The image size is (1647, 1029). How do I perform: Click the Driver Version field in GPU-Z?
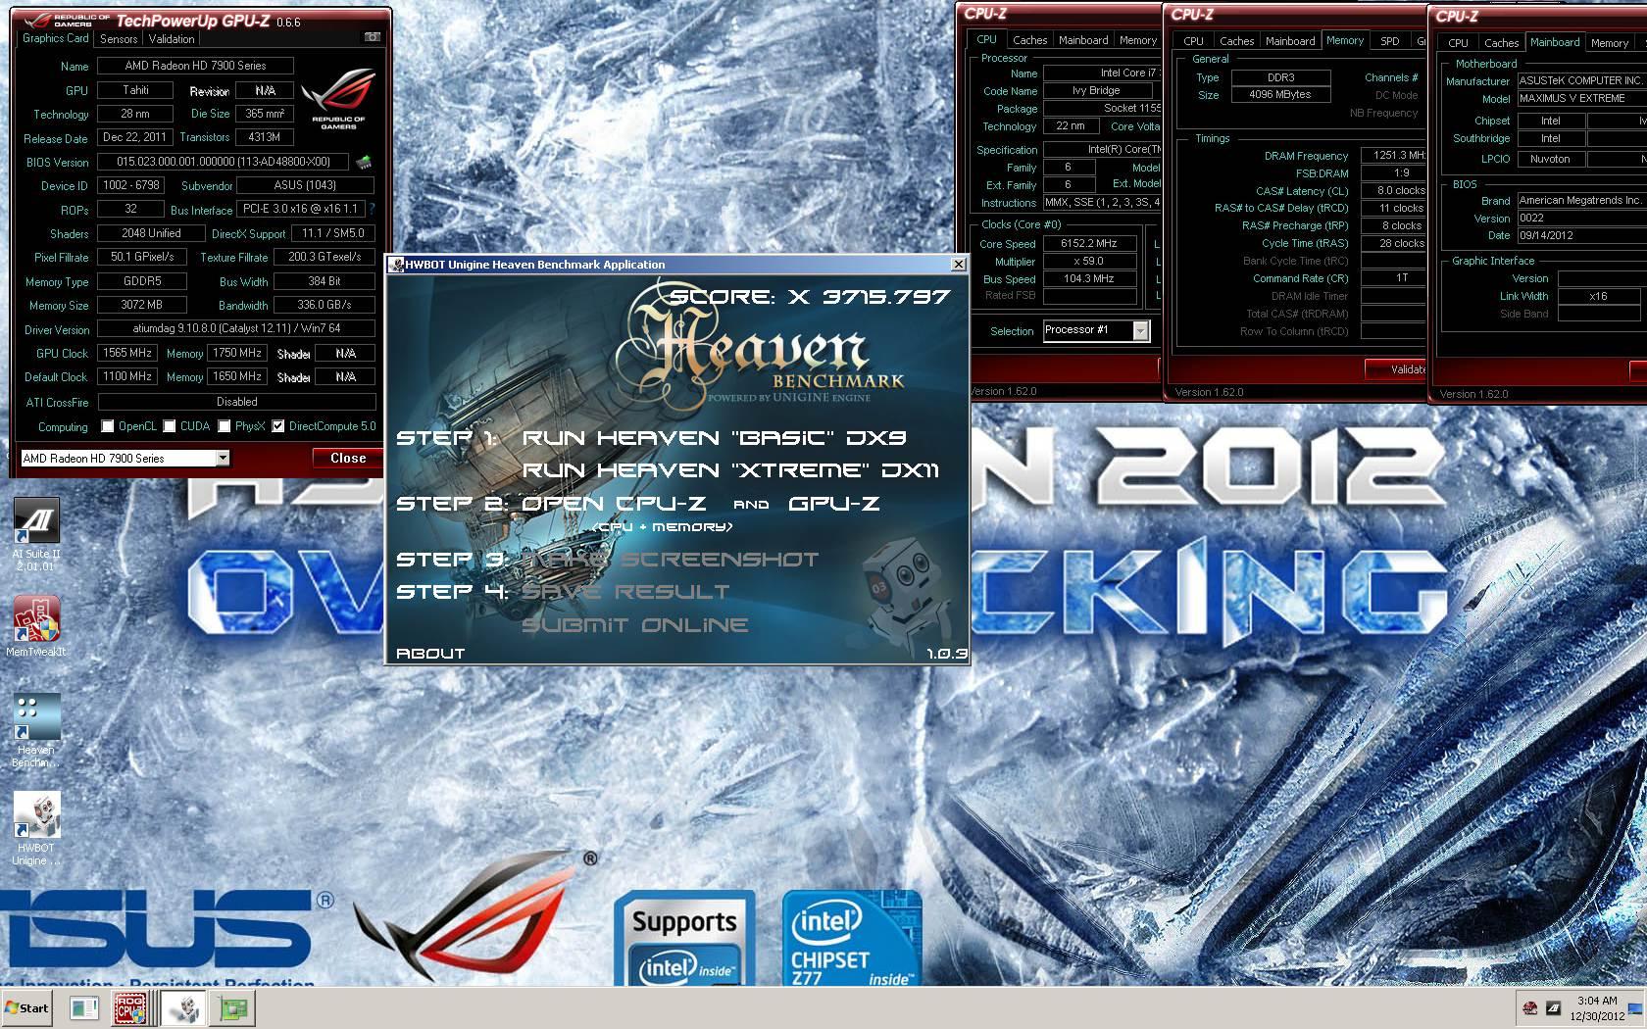click(236, 328)
